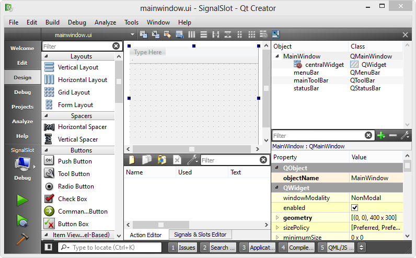Open the Issues output pane

[x=183, y=248]
